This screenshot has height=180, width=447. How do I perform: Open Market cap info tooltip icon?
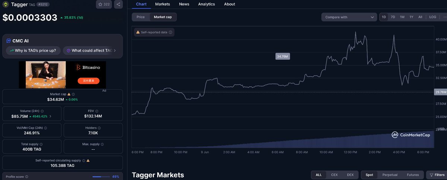[x=73, y=94]
